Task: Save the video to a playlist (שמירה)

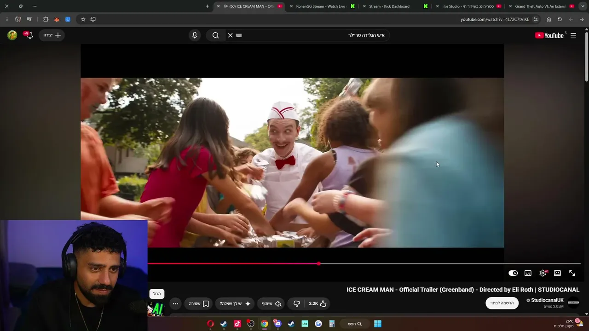Action: coord(199,303)
